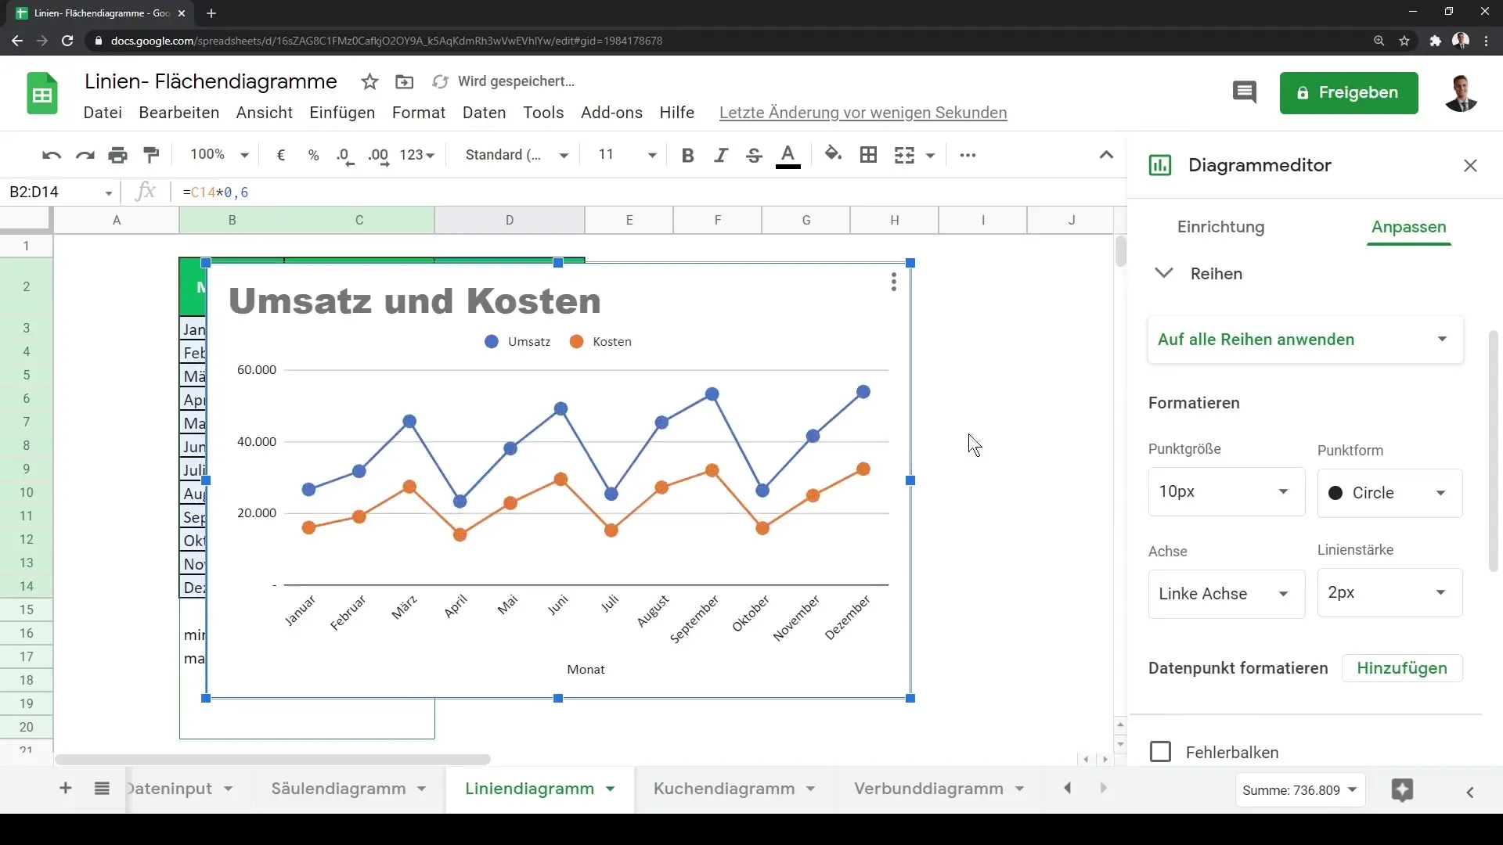Bookmark page with browser star
The height and width of the screenshot is (845, 1503).
1404,41
